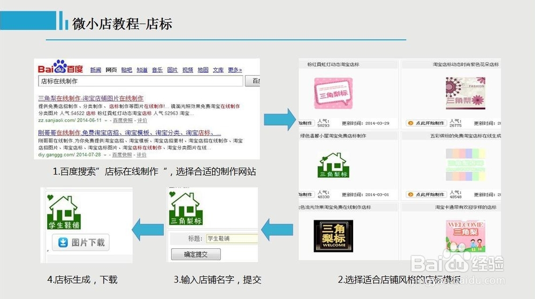Open the 知道 link in Baidu navigation
Screen dimensions: 535x299
[x=142, y=70]
